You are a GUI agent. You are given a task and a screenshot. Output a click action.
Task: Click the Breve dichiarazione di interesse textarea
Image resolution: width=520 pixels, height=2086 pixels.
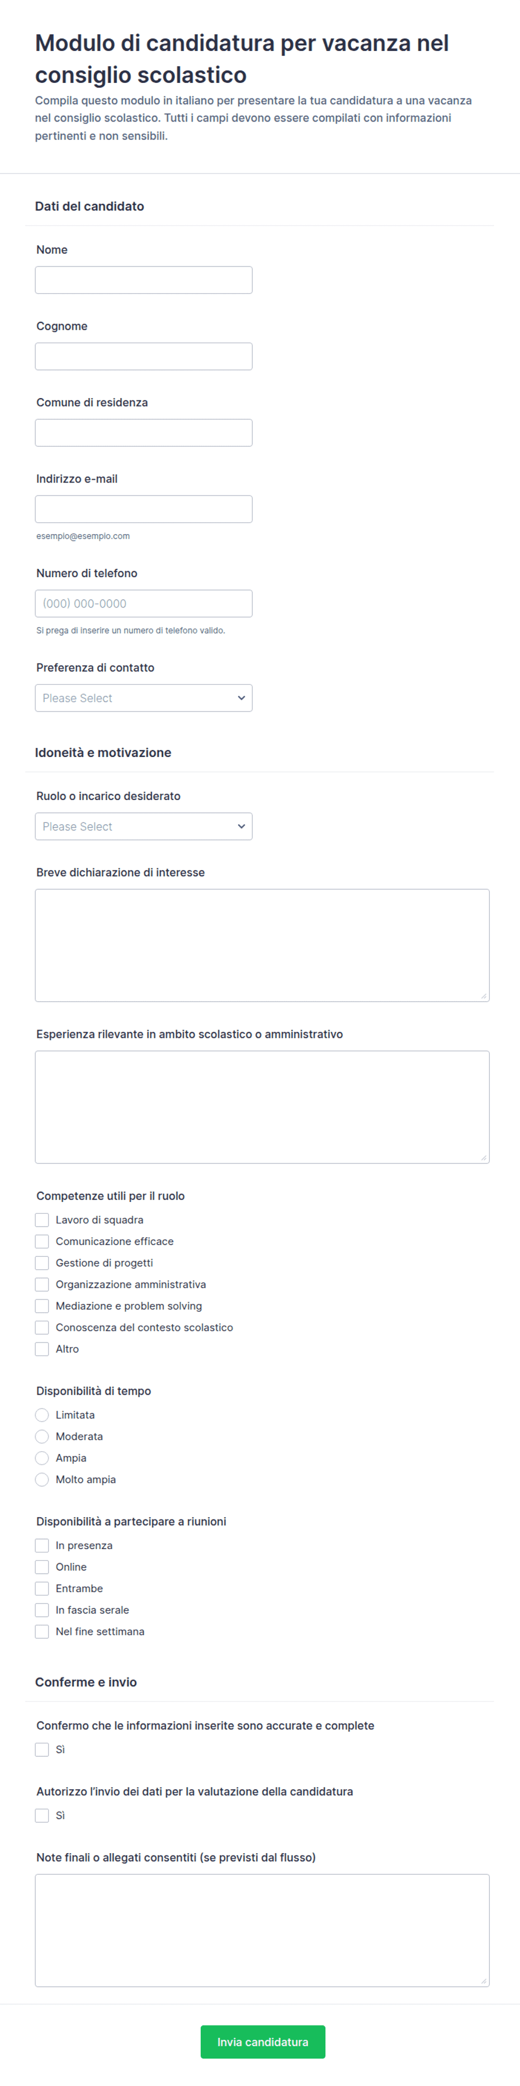262,945
